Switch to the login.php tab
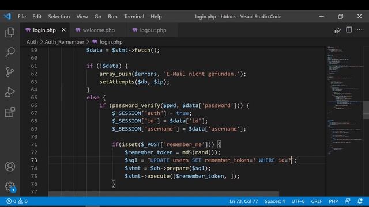 click(44, 30)
